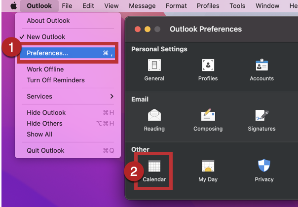Screen dimensions: 298x207
Task: Open the Privacy shield preferences icon
Action: 264,165
